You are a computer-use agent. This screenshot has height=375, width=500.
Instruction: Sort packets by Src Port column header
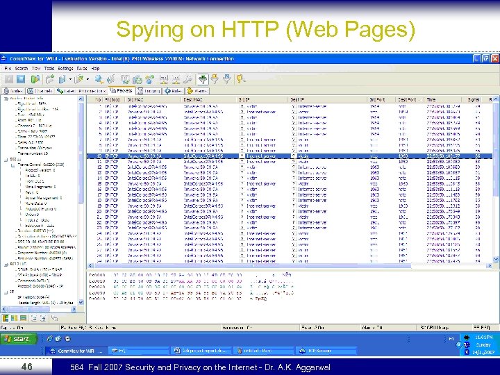tap(381, 100)
